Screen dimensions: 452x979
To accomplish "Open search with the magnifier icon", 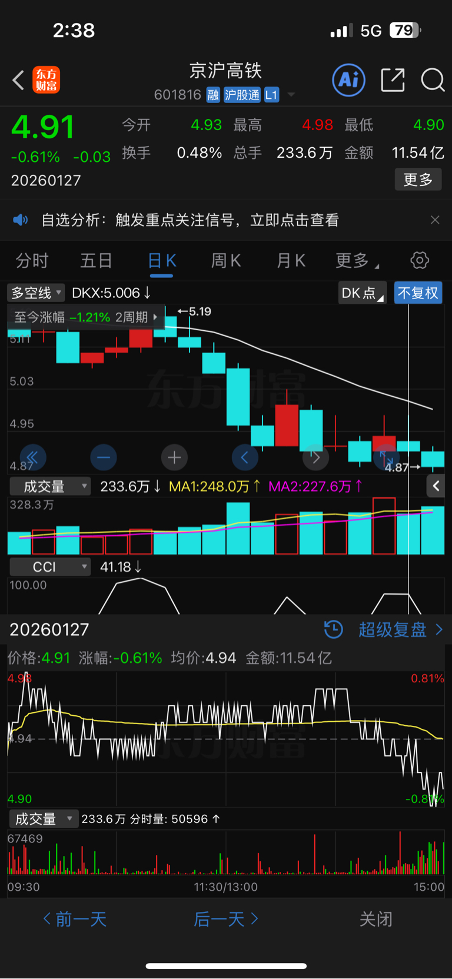I will [433, 79].
